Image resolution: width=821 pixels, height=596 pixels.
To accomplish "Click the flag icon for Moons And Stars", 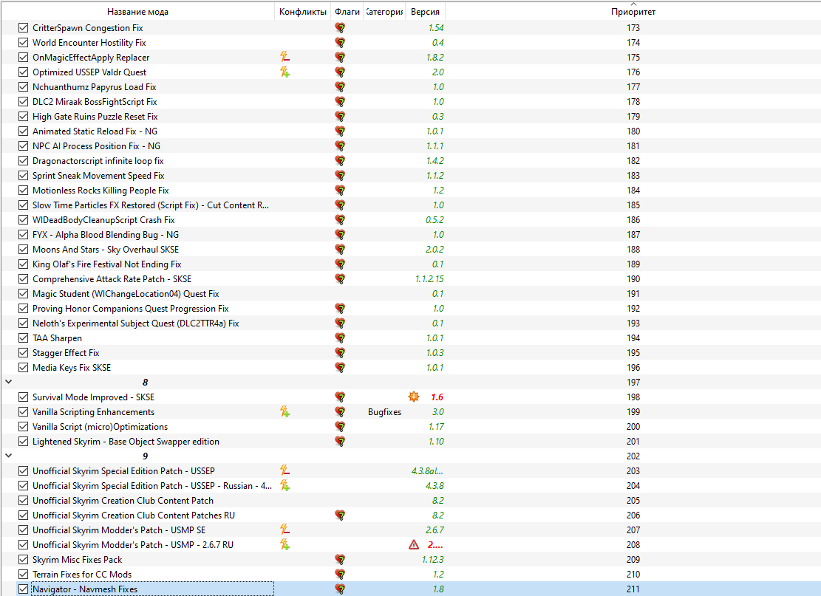I will point(341,249).
